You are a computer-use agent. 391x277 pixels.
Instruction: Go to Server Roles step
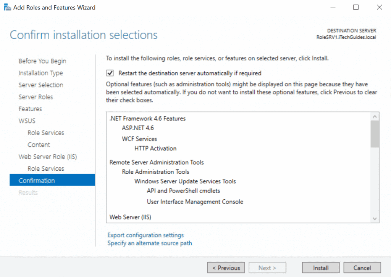pyautogui.click(x=36, y=97)
